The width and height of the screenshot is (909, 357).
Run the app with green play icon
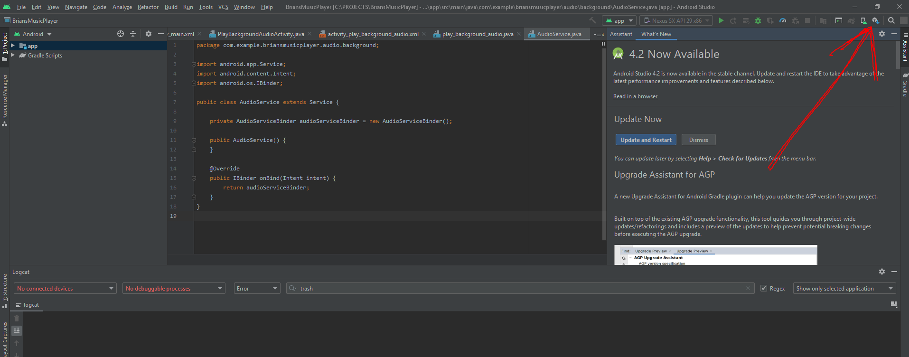point(721,20)
